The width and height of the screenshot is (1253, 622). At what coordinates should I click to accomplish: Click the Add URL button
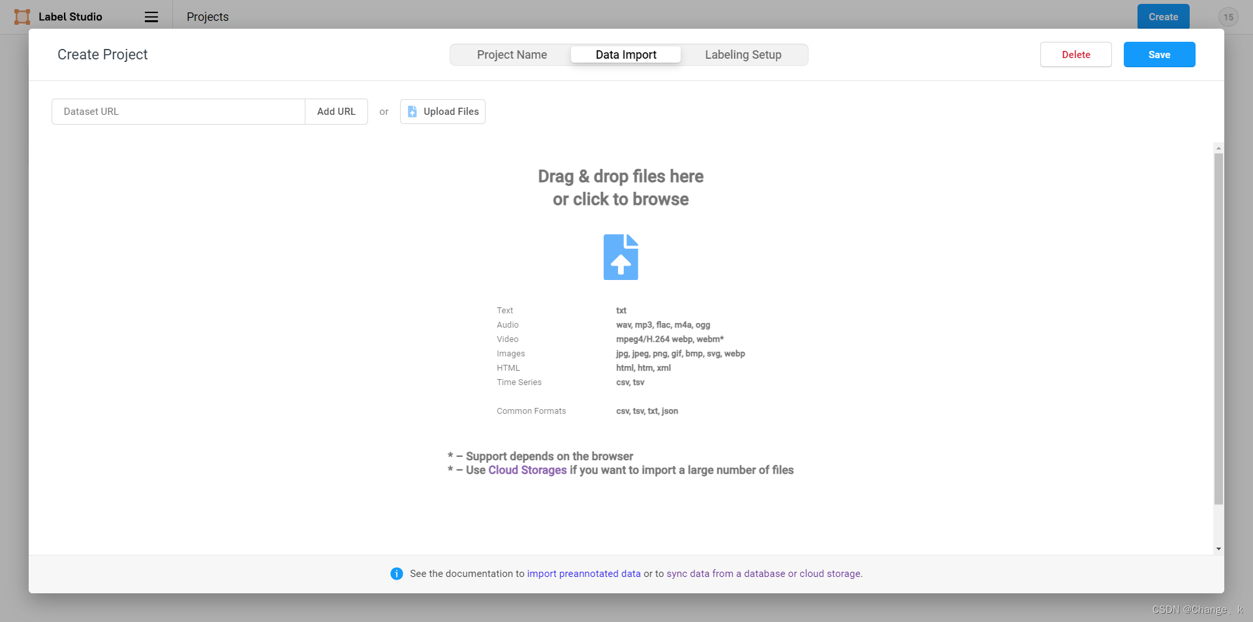point(336,112)
